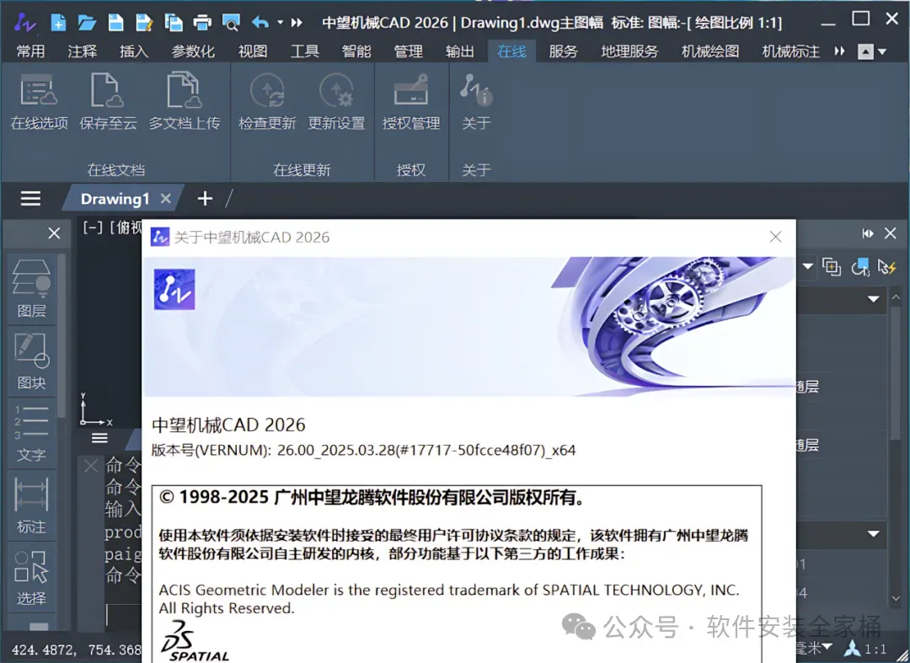Click the printer icon in quick toolbar
Viewport: 910px width, 663px height.
pyautogui.click(x=202, y=23)
